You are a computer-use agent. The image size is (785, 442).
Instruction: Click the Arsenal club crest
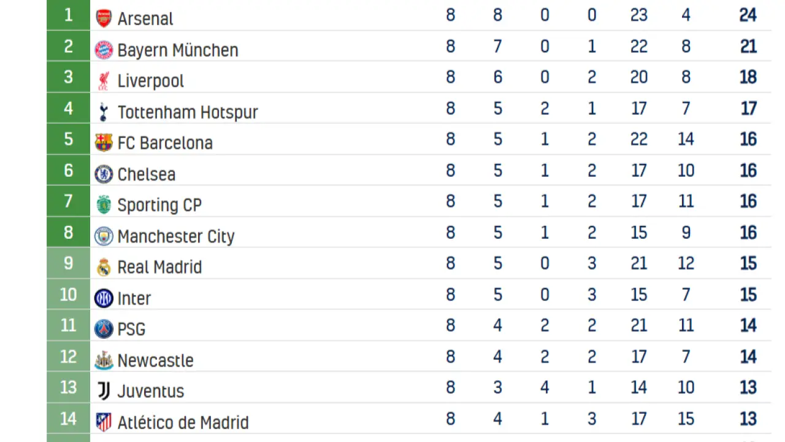(x=104, y=18)
